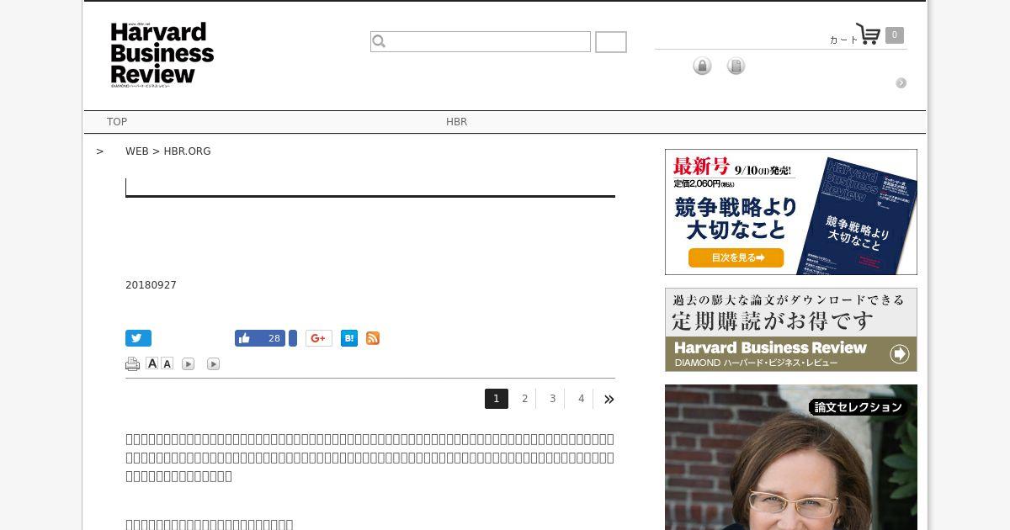The height and width of the screenshot is (530, 1010).
Task: Select page 1 in pagination
Action: tap(497, 399)
